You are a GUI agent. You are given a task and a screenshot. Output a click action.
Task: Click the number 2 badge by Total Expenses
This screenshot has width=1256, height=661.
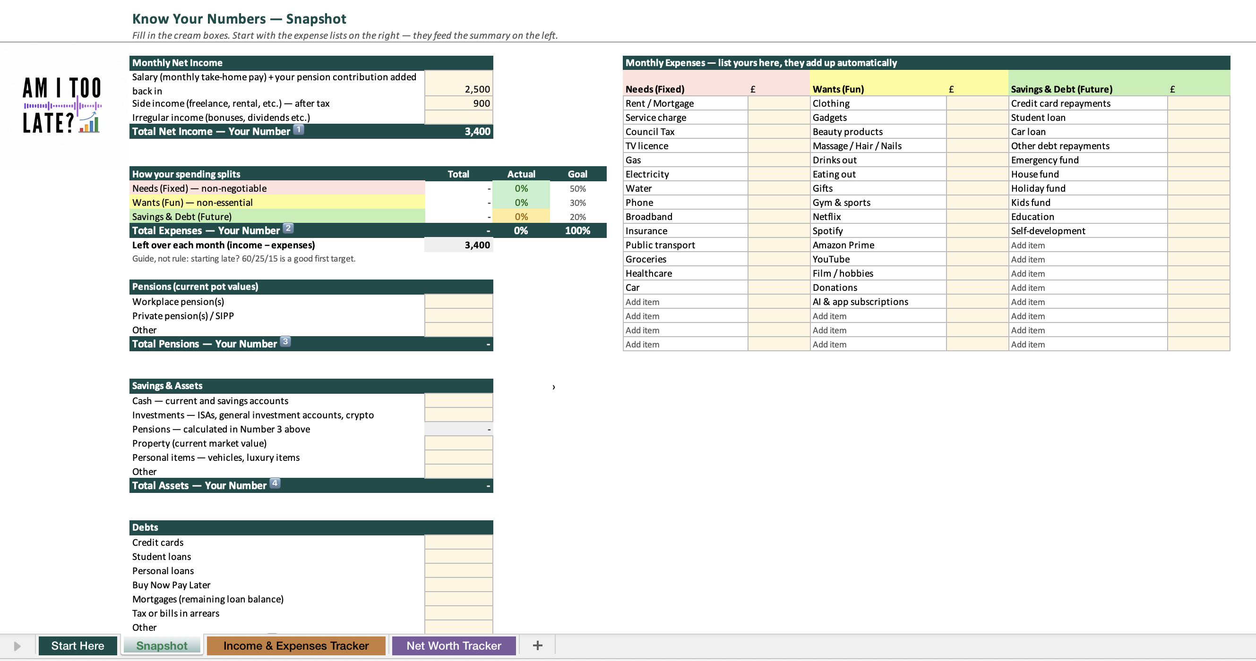point(288,228)
